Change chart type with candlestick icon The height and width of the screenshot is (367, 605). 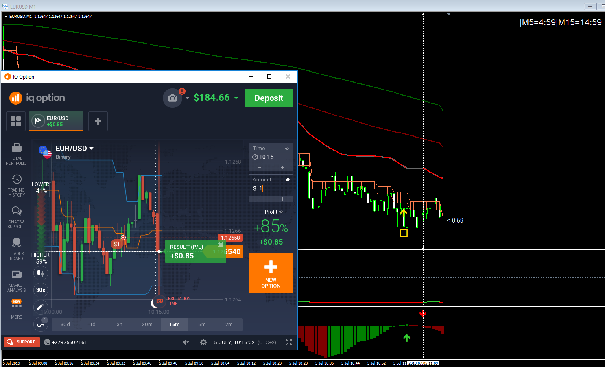click(x=41, y=273)
